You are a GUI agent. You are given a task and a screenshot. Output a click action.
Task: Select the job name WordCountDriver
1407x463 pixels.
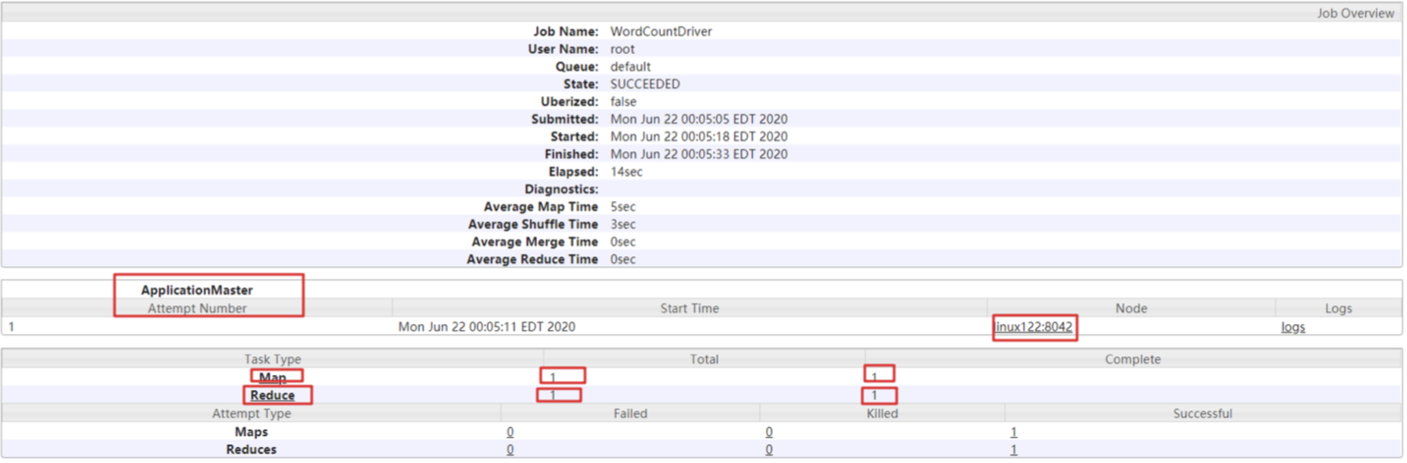click(661, 31)
